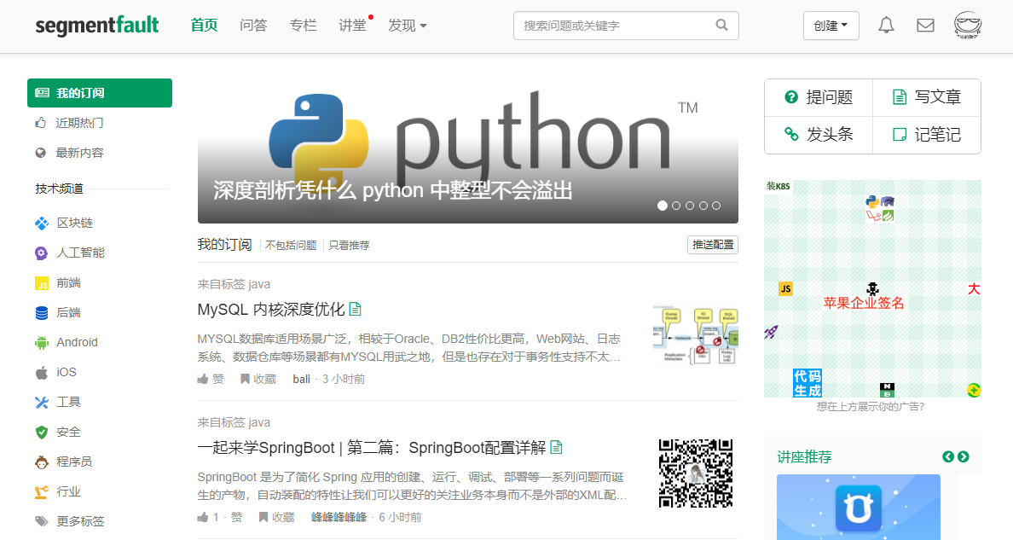Click the thumbs-up 赞 on MySQL article

click(x=211, y=379)
